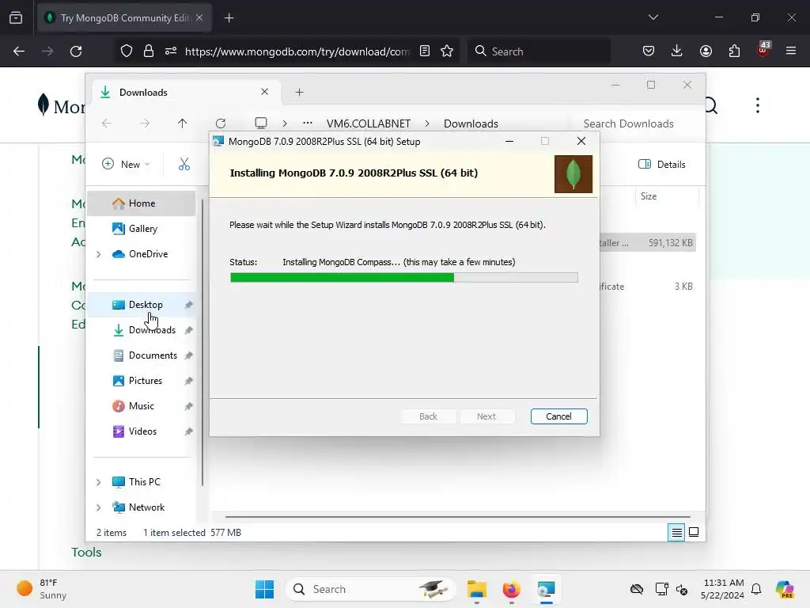Close the Downloads Explorer tab
The height and width of the screenshot is (608, 810).
coord(264,92)
